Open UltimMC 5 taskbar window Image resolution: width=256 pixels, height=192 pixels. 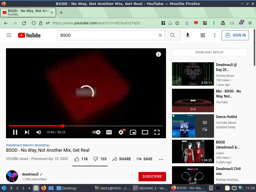click(x=150, y=188)
